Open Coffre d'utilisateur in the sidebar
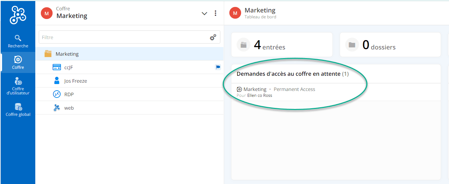Viewport: 449px width, 184px height. point(18,86)
